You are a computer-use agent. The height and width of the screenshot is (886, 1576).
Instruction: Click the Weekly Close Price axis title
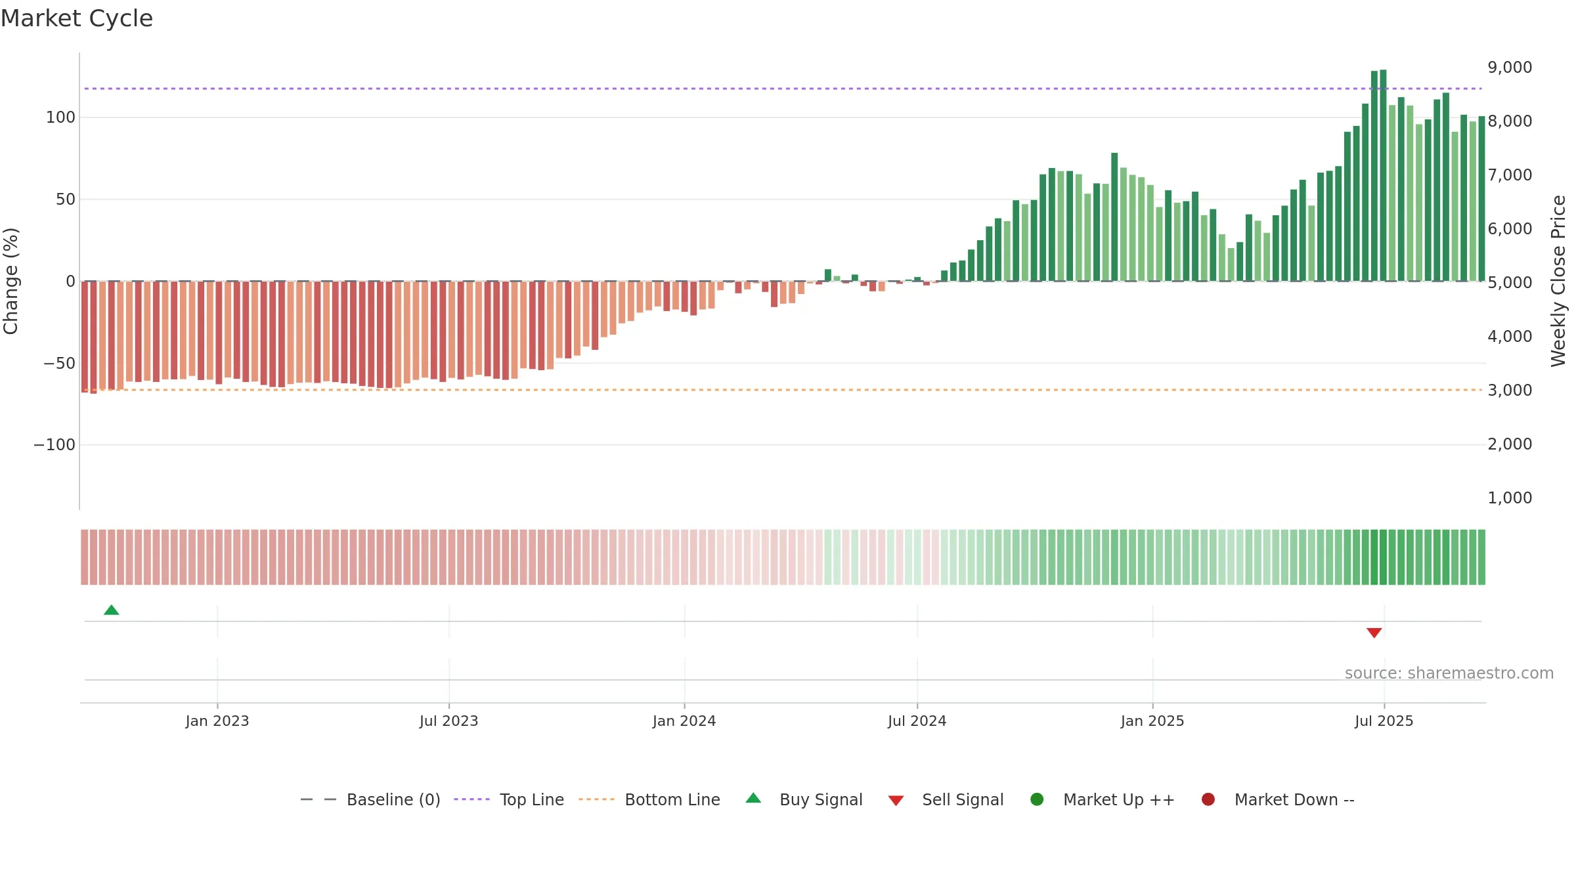pos(1558,281)
